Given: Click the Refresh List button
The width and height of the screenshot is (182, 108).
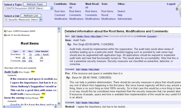Looking at the screenshot, I should coord(31,16).
